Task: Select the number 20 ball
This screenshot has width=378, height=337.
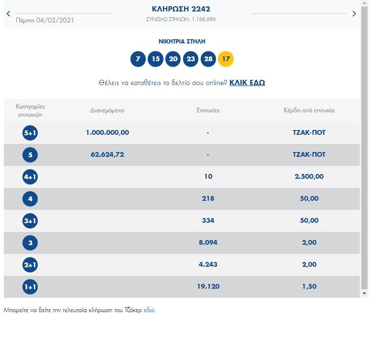Action: pos(173,59)
